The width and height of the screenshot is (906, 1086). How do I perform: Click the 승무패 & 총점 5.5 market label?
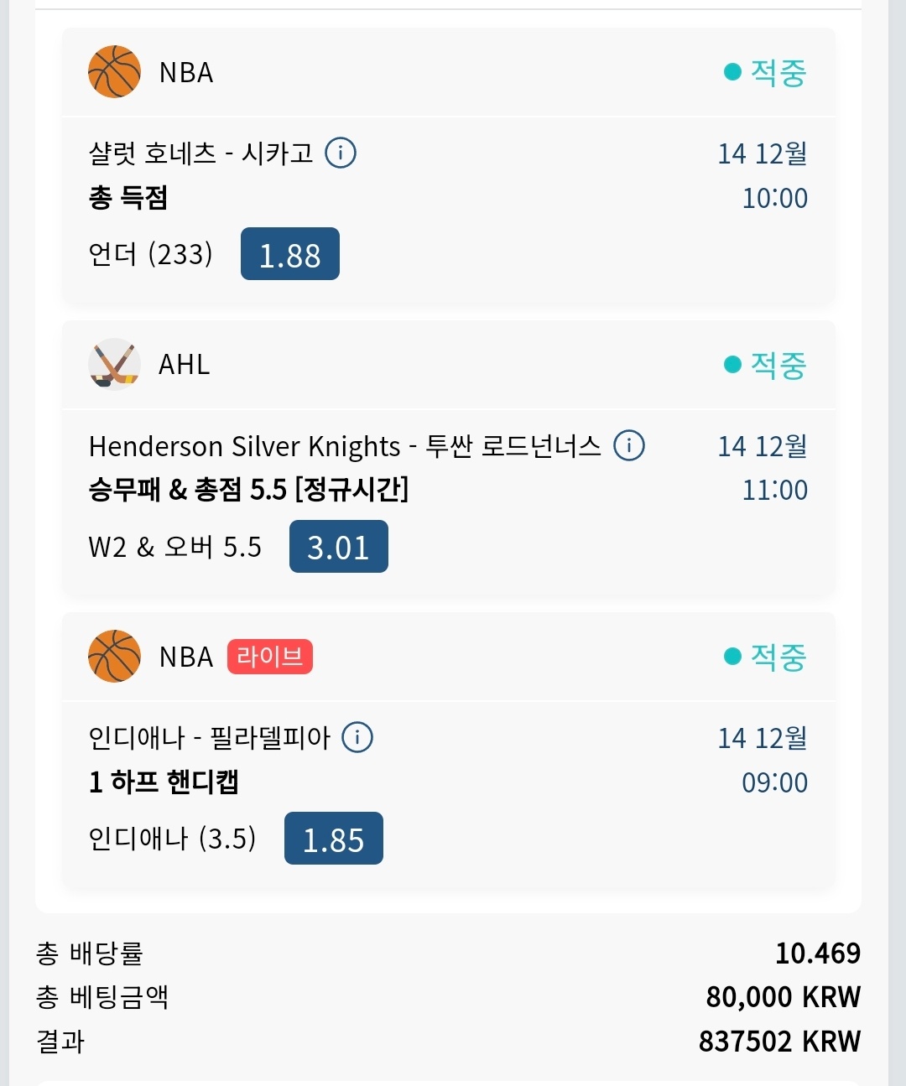(248, 490)
